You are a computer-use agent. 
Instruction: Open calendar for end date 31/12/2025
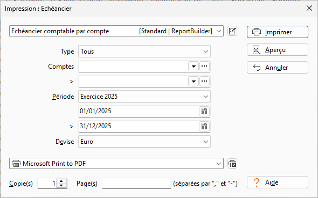point(204,126)
